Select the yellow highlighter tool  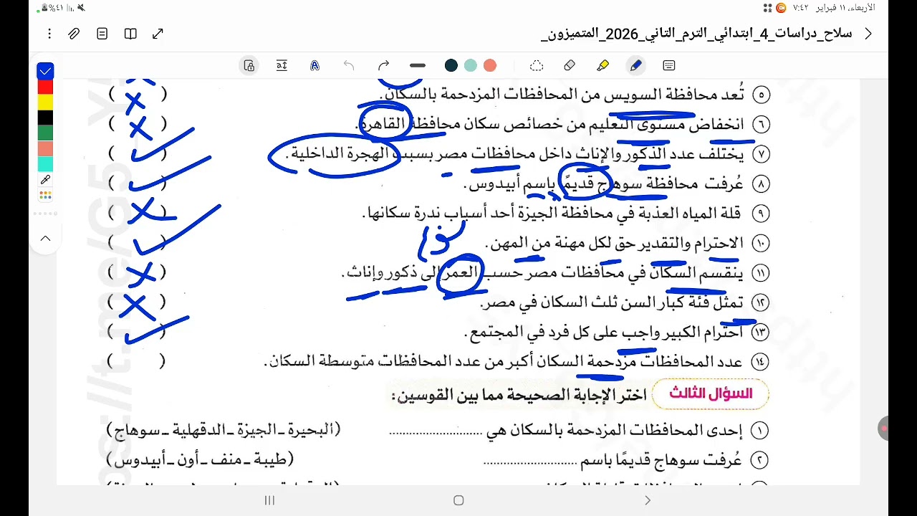coord(602,66)
